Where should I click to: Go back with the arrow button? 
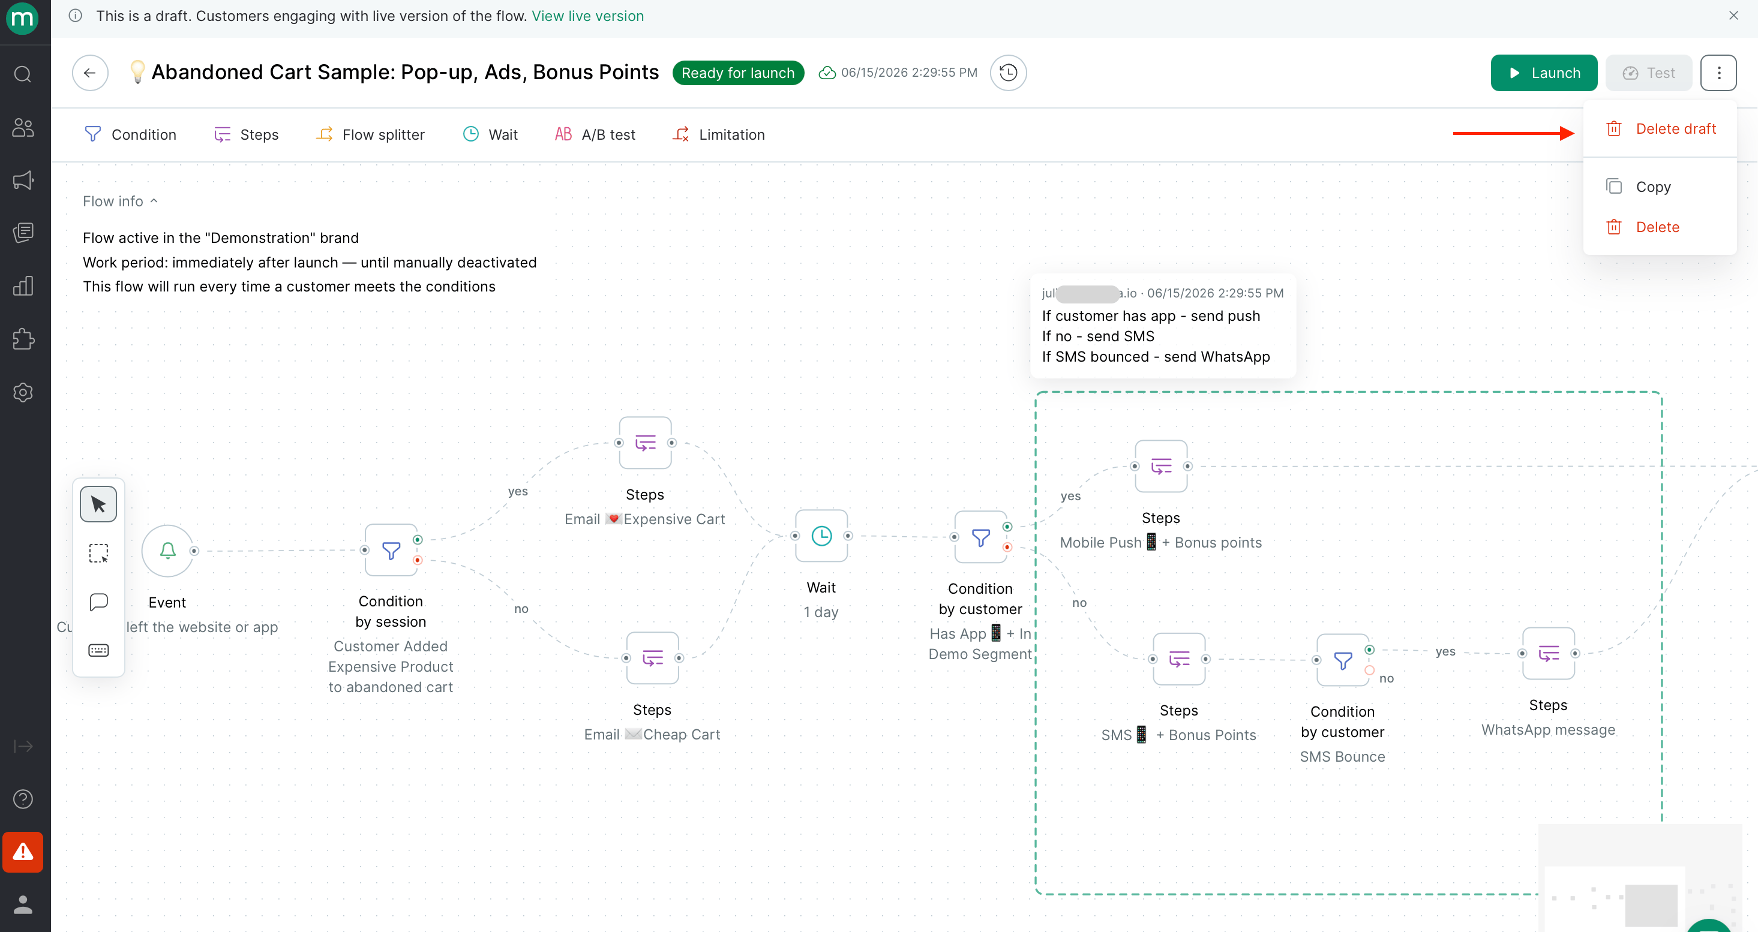[90, 73]
